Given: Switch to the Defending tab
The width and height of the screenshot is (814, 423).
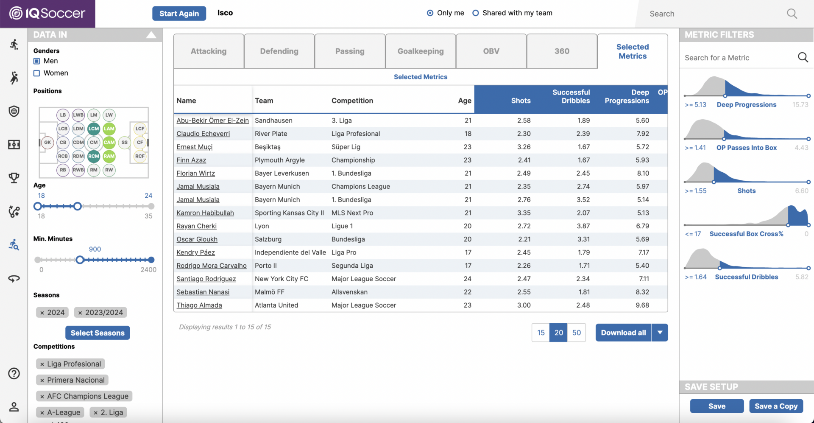Looking at the screenshot, I should (x=279, y=51).
